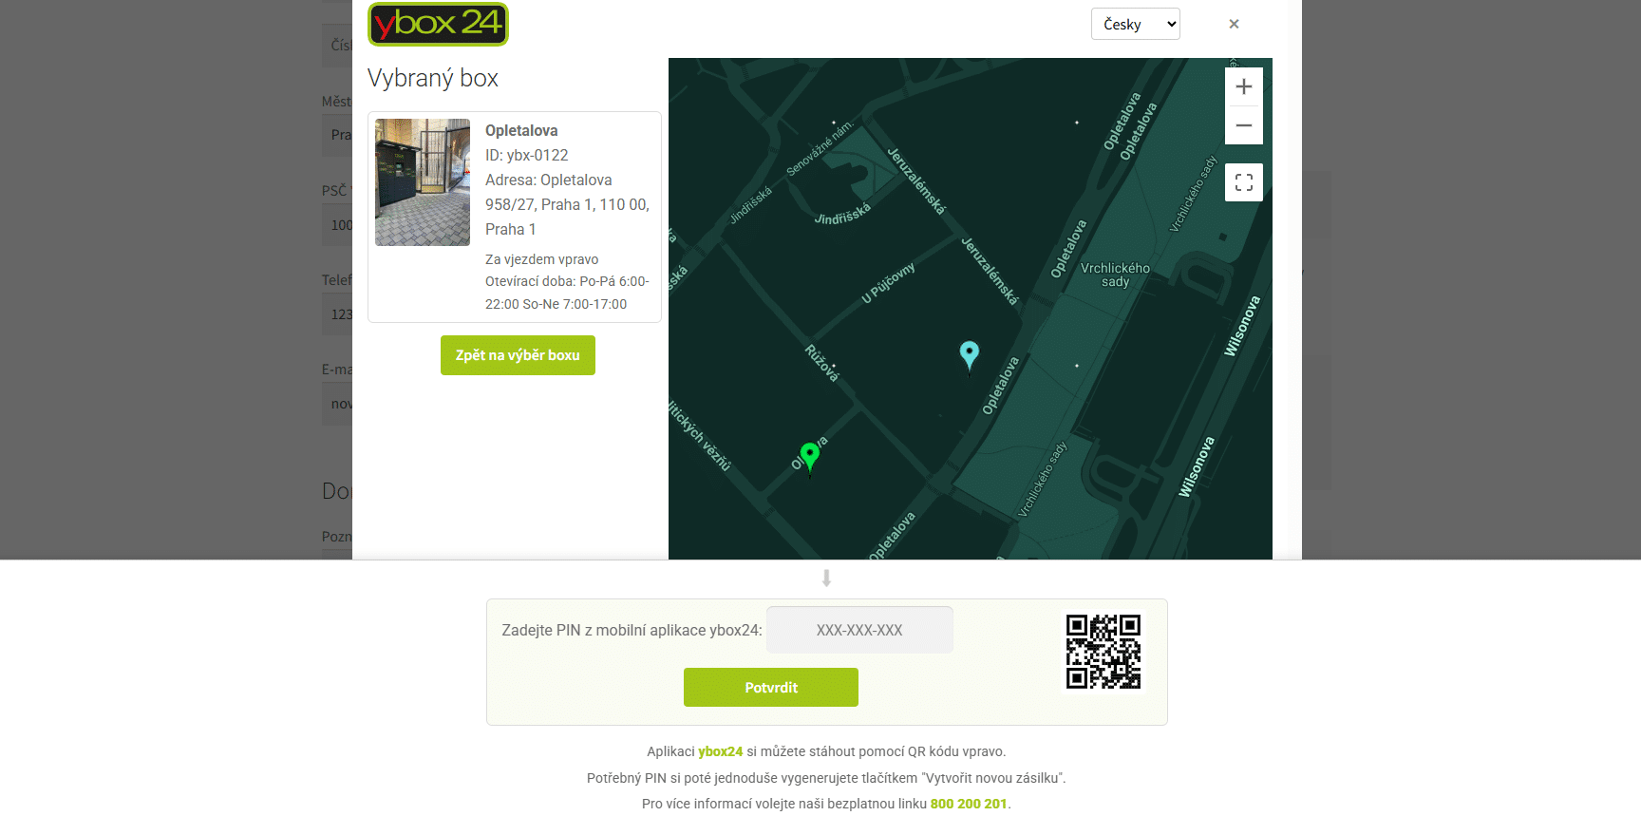The height and width of the screenshot is (835, 1641).
Task: Click the QR code image
Action: pos(1103,652)
